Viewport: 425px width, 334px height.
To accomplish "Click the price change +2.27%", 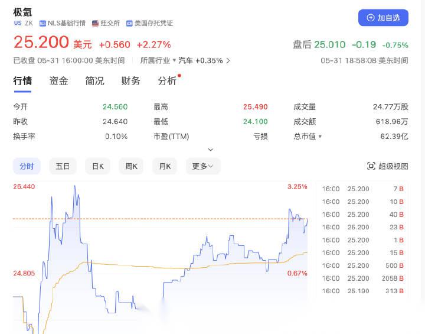I will click(153, 45).
